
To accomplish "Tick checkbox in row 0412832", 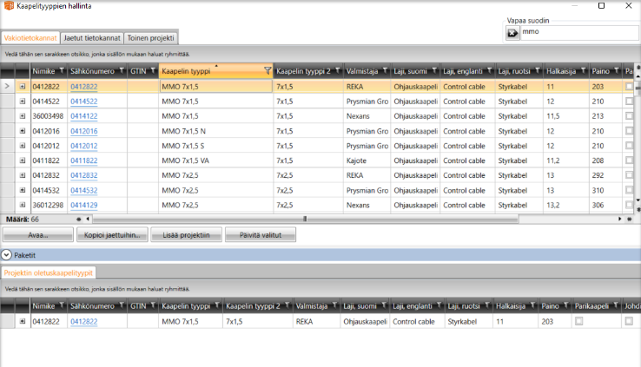I will 629,174.
